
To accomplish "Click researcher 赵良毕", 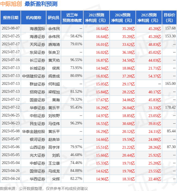I will click(54, 140).
